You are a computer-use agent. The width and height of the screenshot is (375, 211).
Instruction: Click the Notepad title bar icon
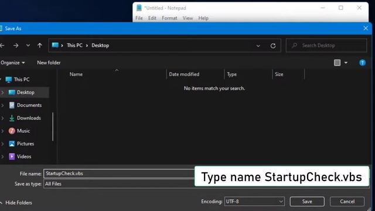[139, 8]
